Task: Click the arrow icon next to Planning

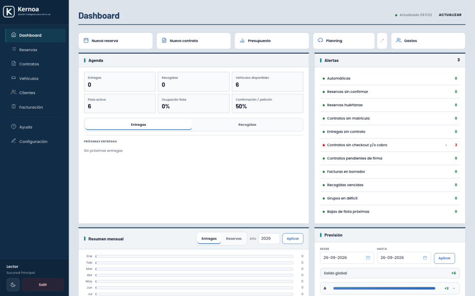Action: (382, 41)
